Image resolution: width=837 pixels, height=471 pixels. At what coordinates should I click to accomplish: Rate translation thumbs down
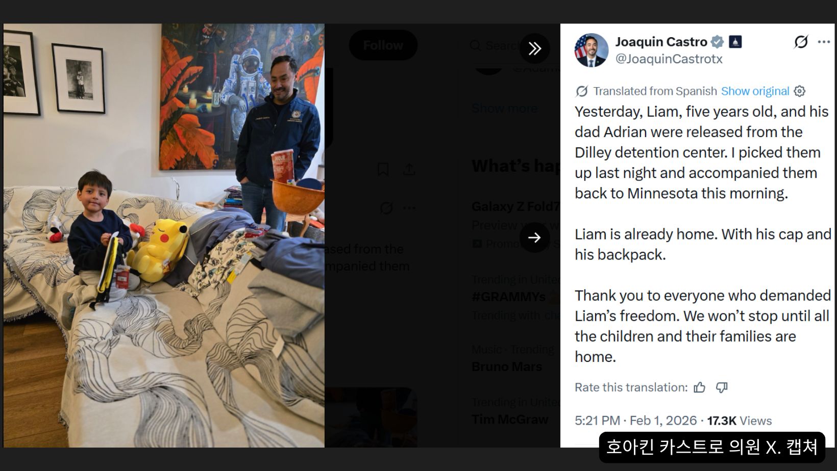721,387
